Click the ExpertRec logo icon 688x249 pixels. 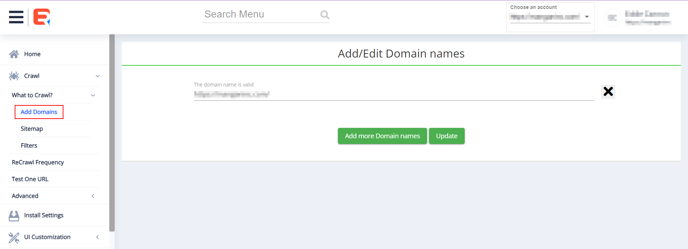point(42,17)
